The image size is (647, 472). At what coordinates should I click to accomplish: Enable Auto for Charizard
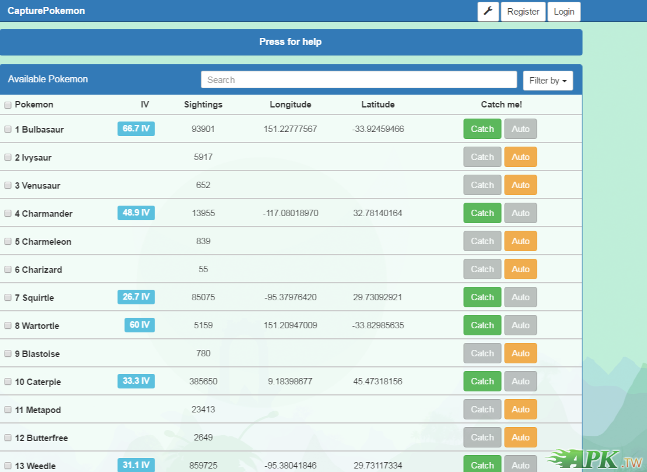[x=520, y=269]
